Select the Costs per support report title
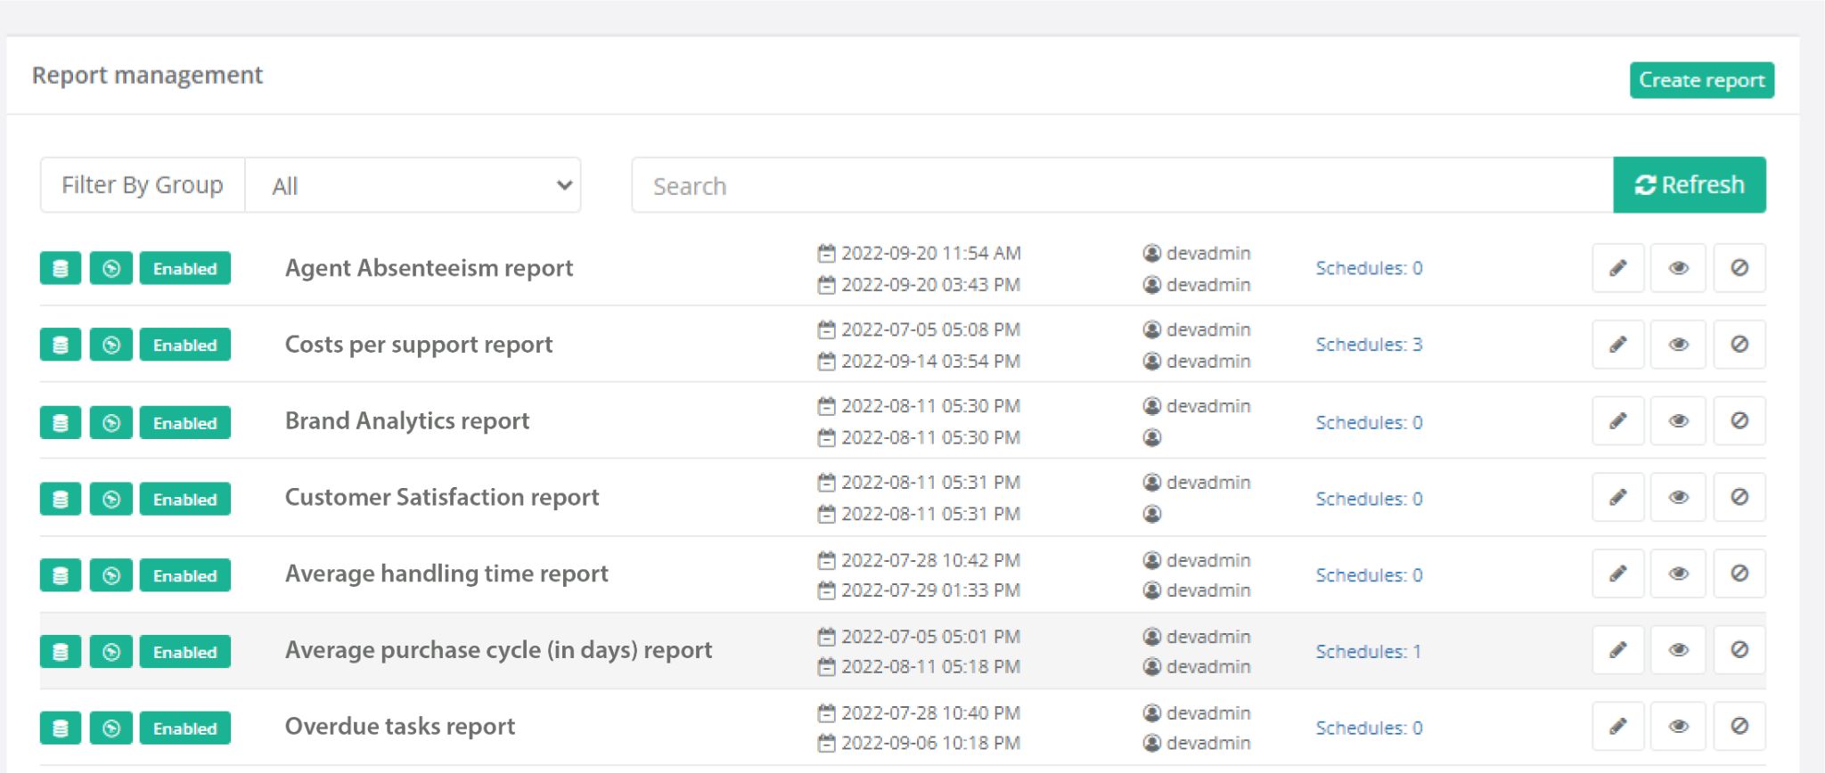Viewport: 1825px width, 773px height. (x=419, y=345)
